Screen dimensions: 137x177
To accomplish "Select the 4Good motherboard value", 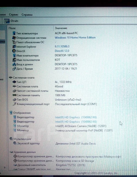I will pos(59,86).
